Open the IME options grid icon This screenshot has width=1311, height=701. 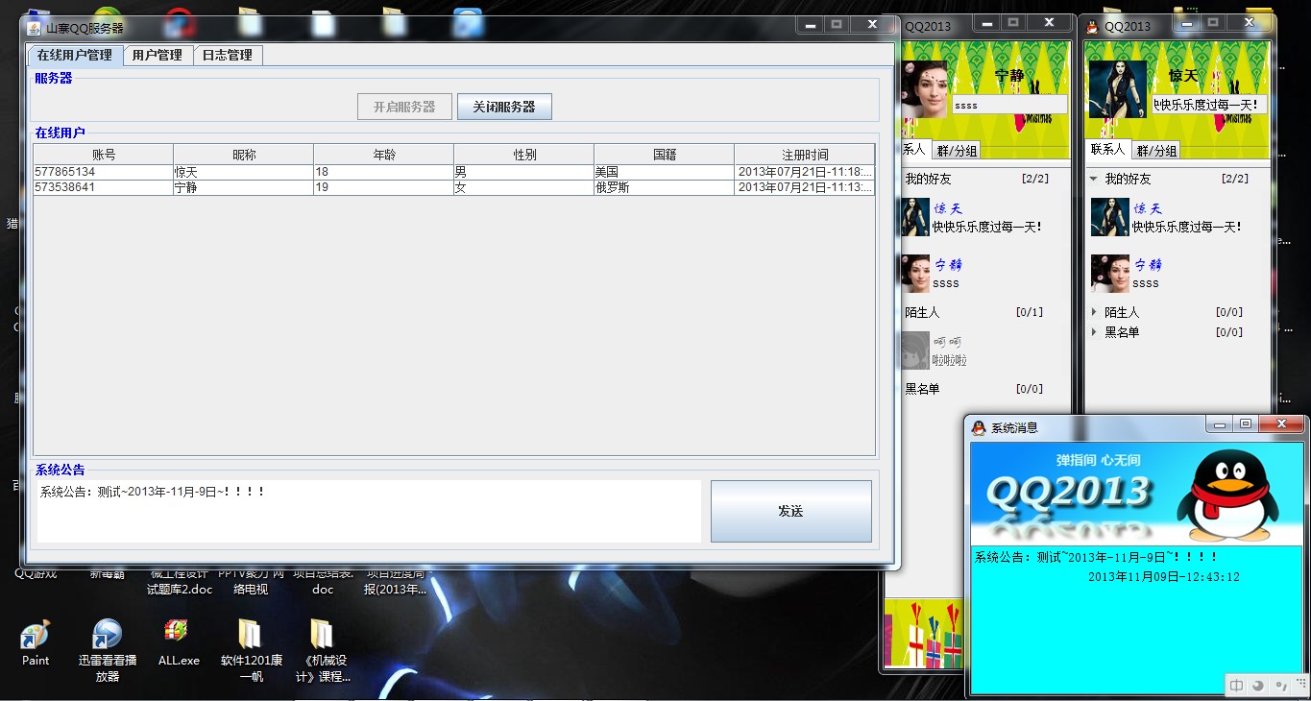[x=1299, y=686]
